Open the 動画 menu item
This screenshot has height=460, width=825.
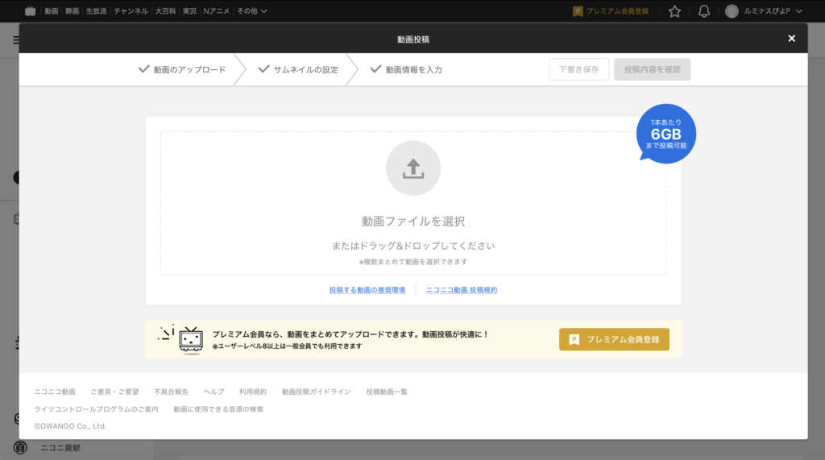pos(52,11)
